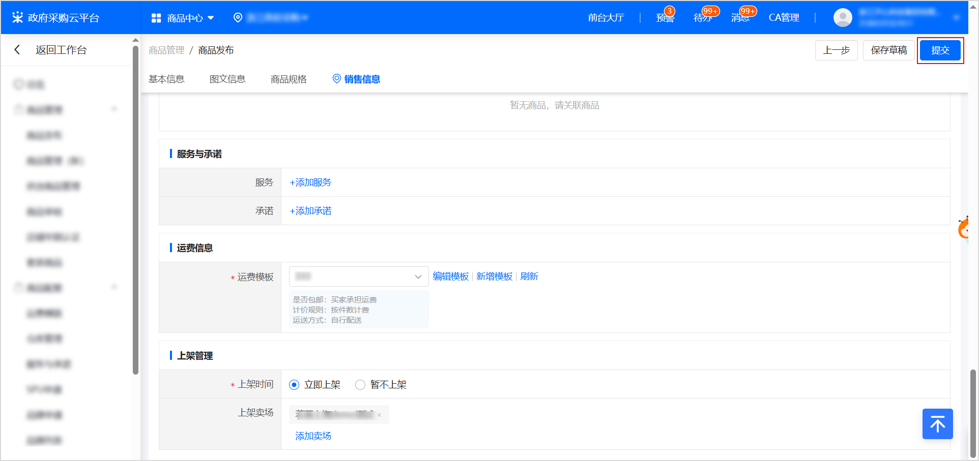
Task: Select the 暂不上架 radio option
Action: [360, 385]
